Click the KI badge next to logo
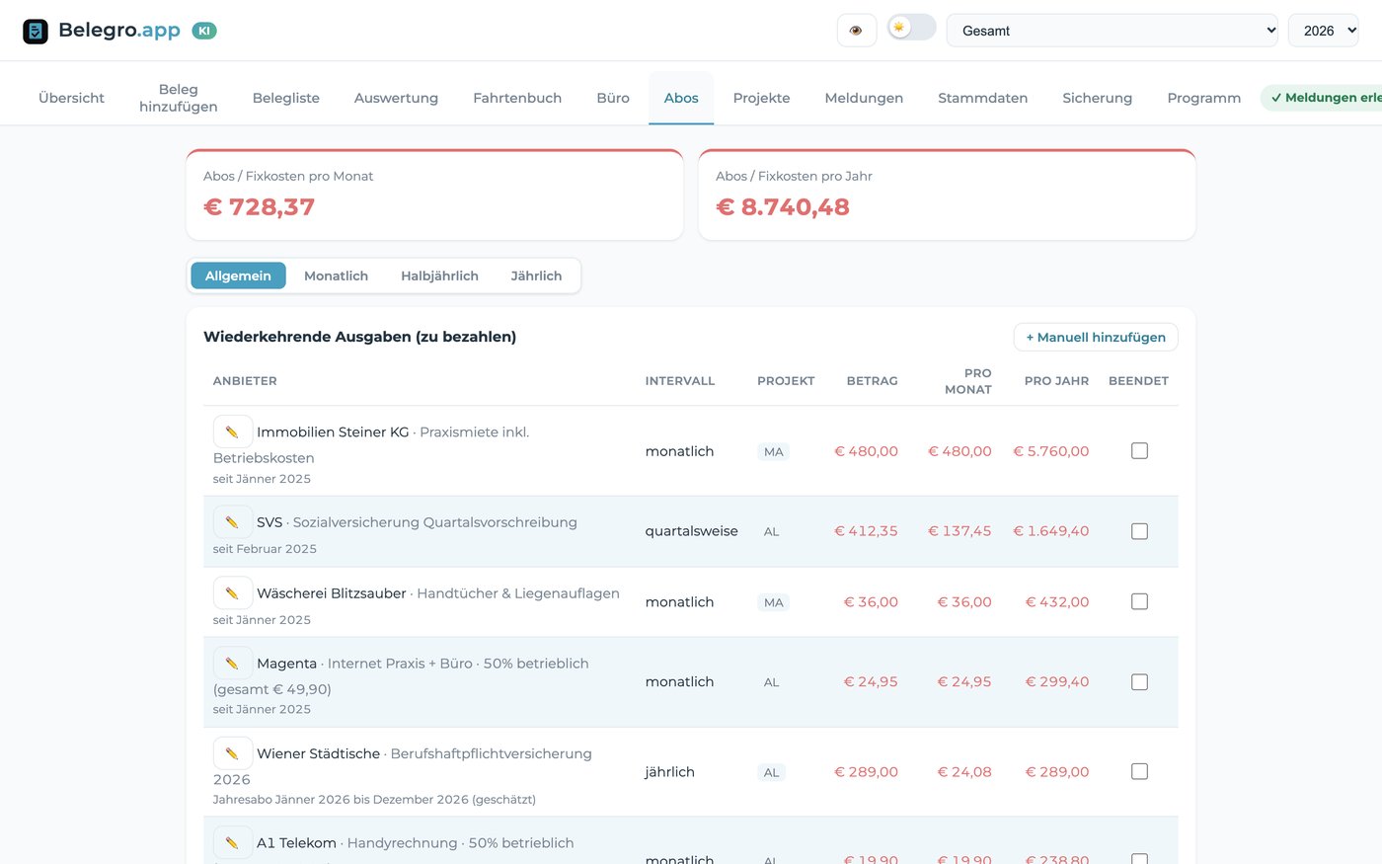 click(x=204, y=31)
